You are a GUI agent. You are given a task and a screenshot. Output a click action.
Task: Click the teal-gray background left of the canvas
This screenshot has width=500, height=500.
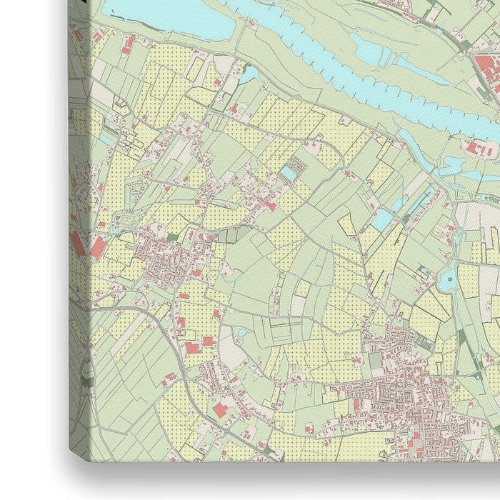tap(20, 214)
